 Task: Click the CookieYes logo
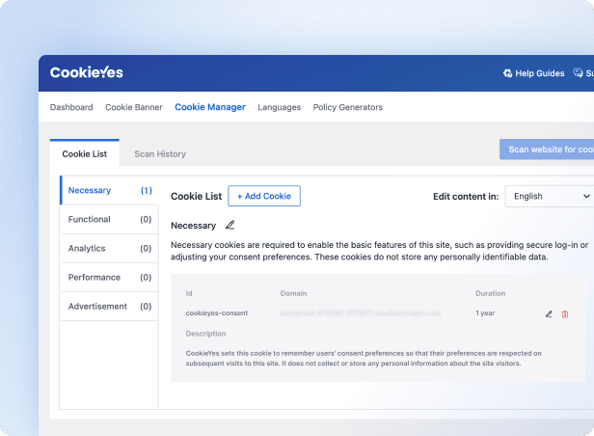tap(87, 72)
